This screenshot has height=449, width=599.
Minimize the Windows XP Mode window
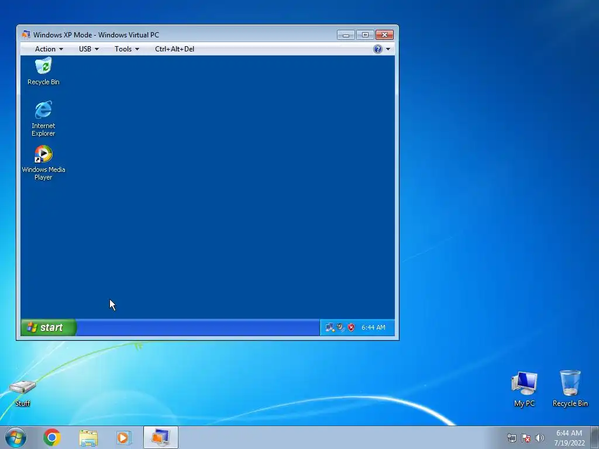(x=346, y=34)
